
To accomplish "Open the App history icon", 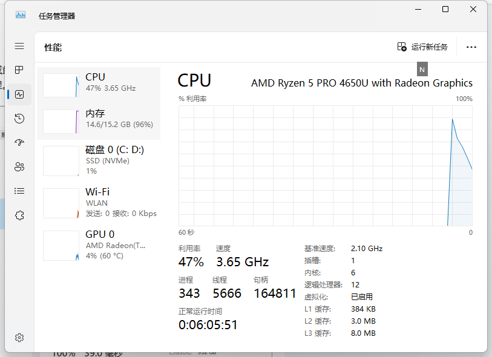I will point(19,119).
